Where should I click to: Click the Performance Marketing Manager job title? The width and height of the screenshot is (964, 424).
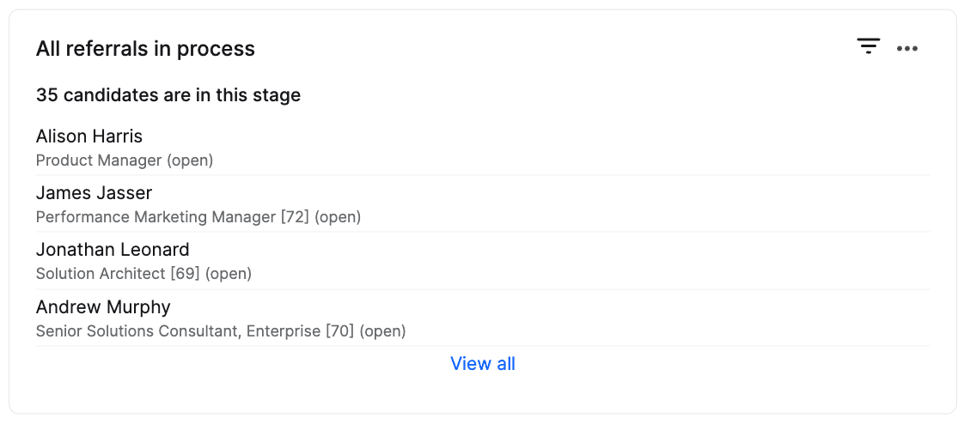[x=156, y=217]
